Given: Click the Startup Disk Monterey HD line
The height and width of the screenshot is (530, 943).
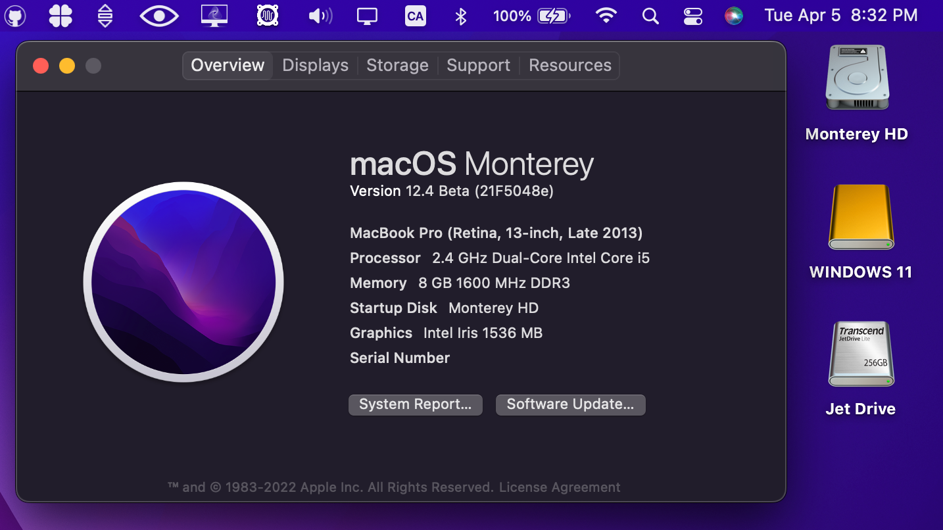Looking at the screenshot, I should point(444,308).
